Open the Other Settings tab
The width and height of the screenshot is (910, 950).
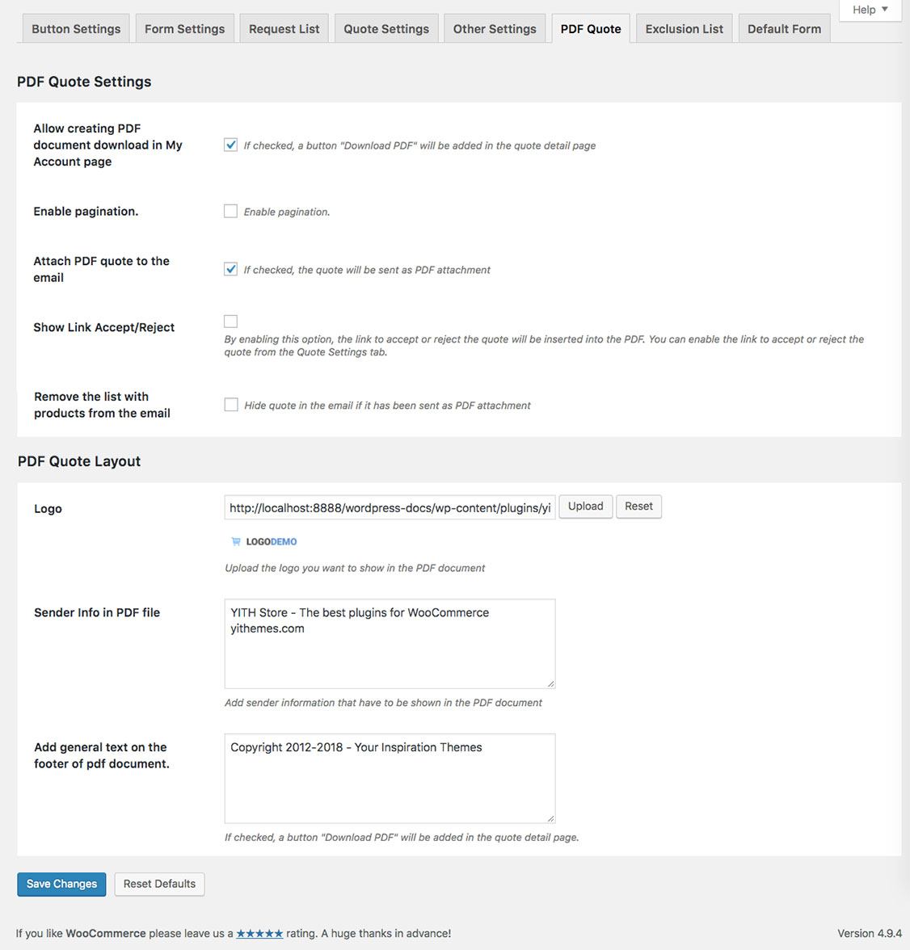pyautogui.click(x=495, y=29)
